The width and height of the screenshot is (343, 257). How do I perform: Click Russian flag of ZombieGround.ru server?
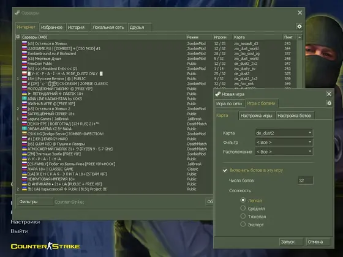point(24,54)
